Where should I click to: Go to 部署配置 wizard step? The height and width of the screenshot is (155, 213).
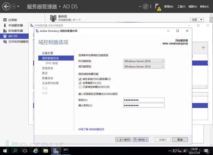(x=48, y=53)
